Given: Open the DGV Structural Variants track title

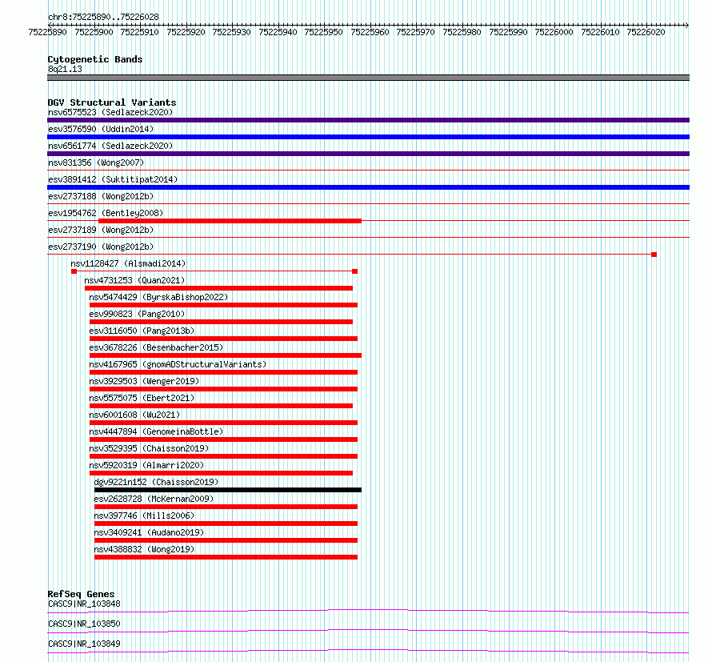Looking at the screenshot, I should point(112,102).
